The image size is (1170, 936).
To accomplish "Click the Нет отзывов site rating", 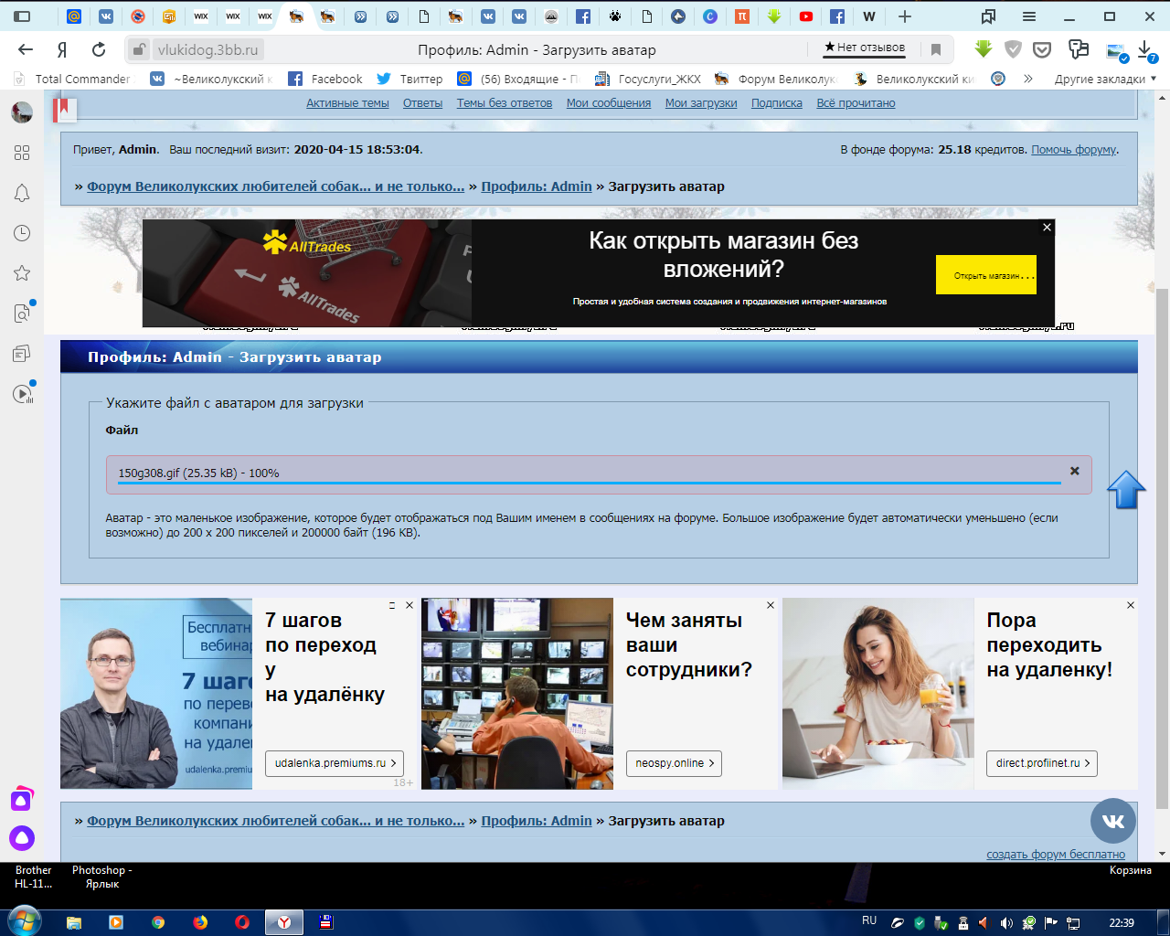I will click(865, 48).
